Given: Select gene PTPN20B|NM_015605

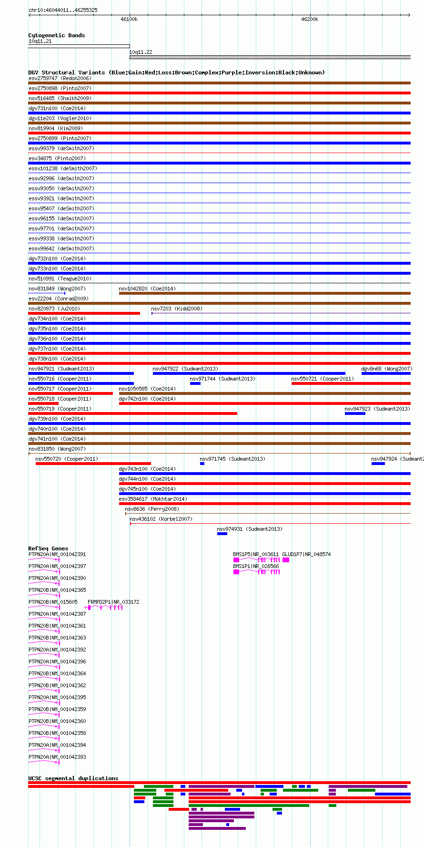Looking at the screenshot, I should [x=53, y=602].
